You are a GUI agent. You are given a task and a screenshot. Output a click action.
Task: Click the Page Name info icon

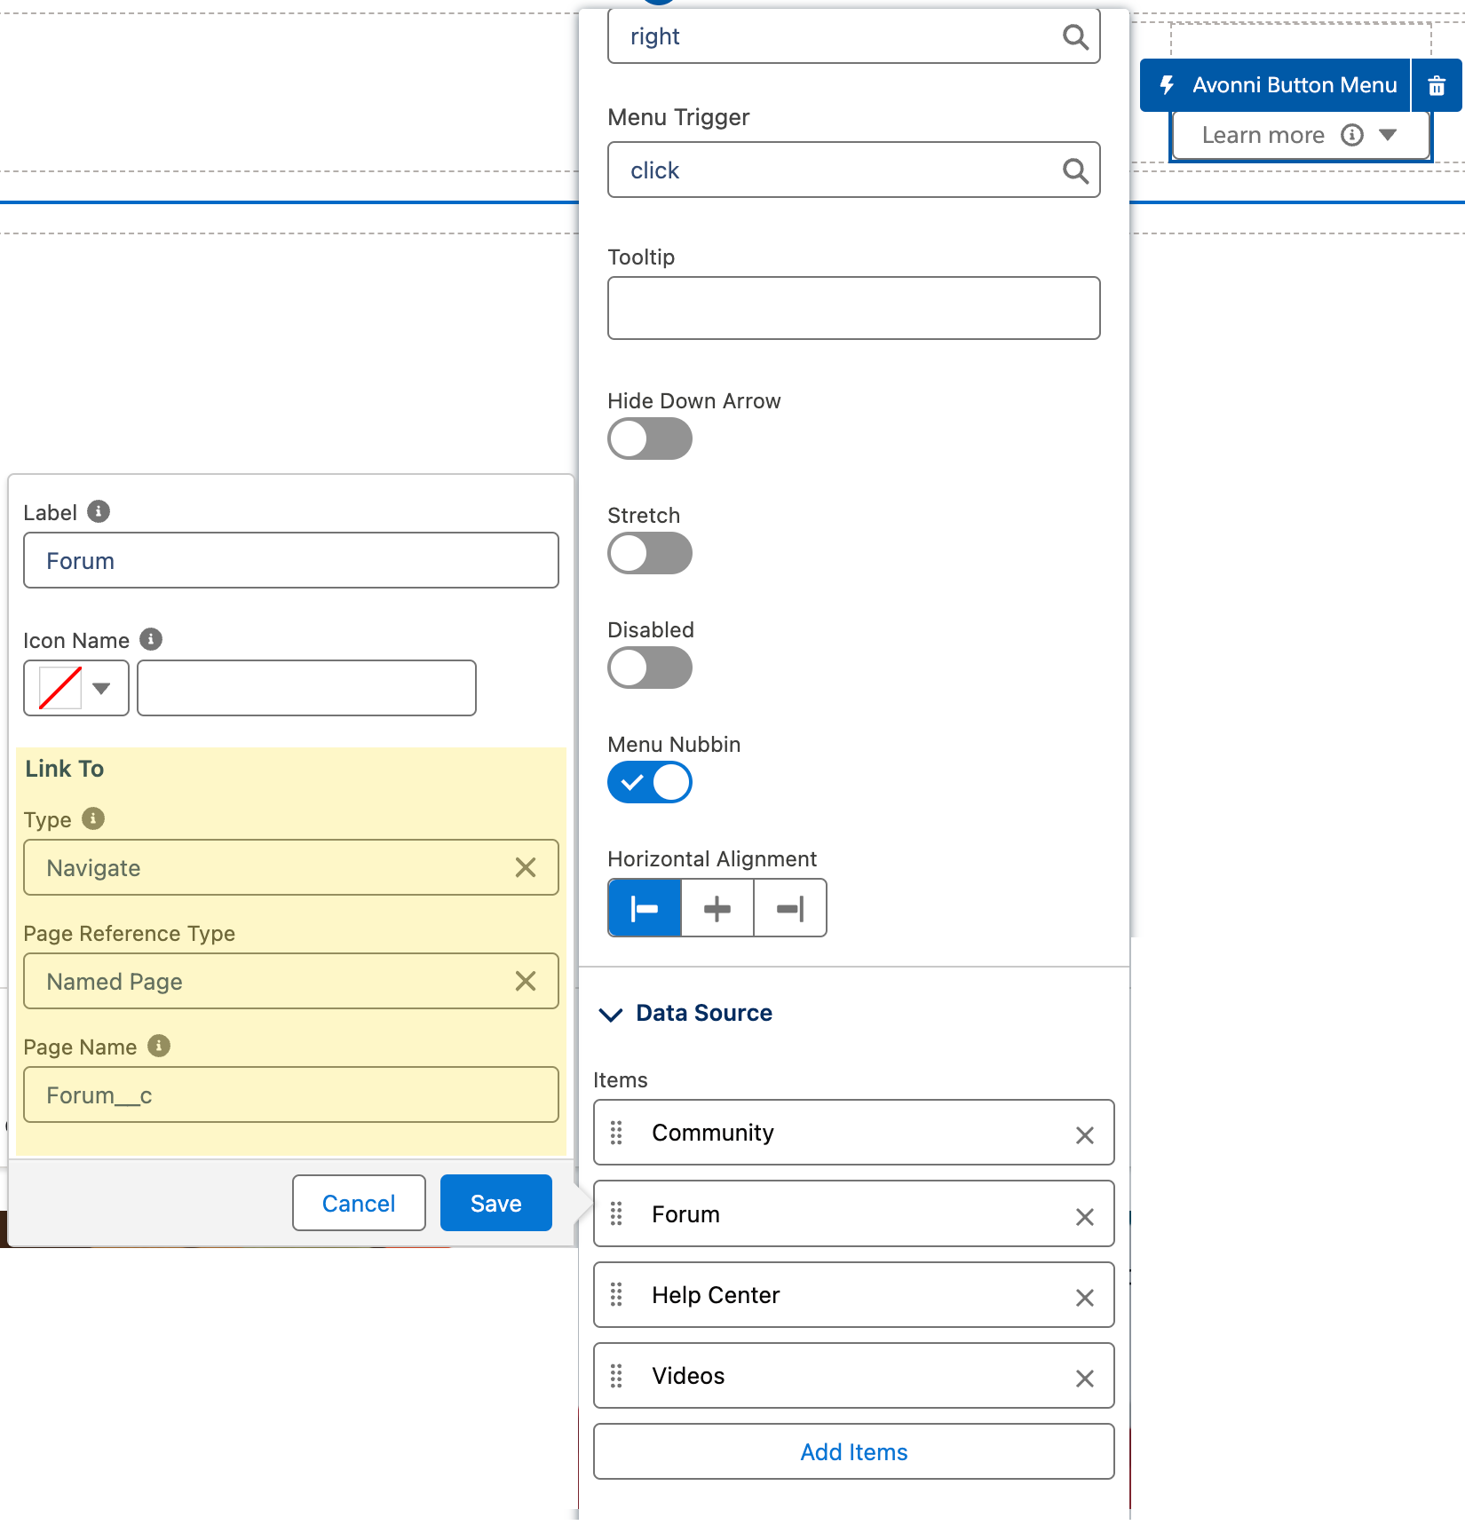pyautogui.click(x=159, y=1046)
